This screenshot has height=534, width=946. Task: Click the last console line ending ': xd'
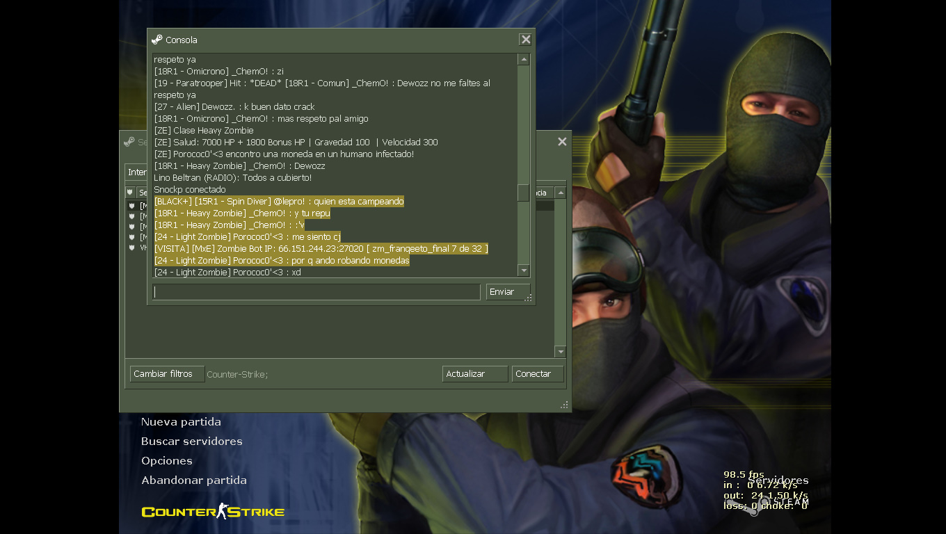(x=227, y=273)
